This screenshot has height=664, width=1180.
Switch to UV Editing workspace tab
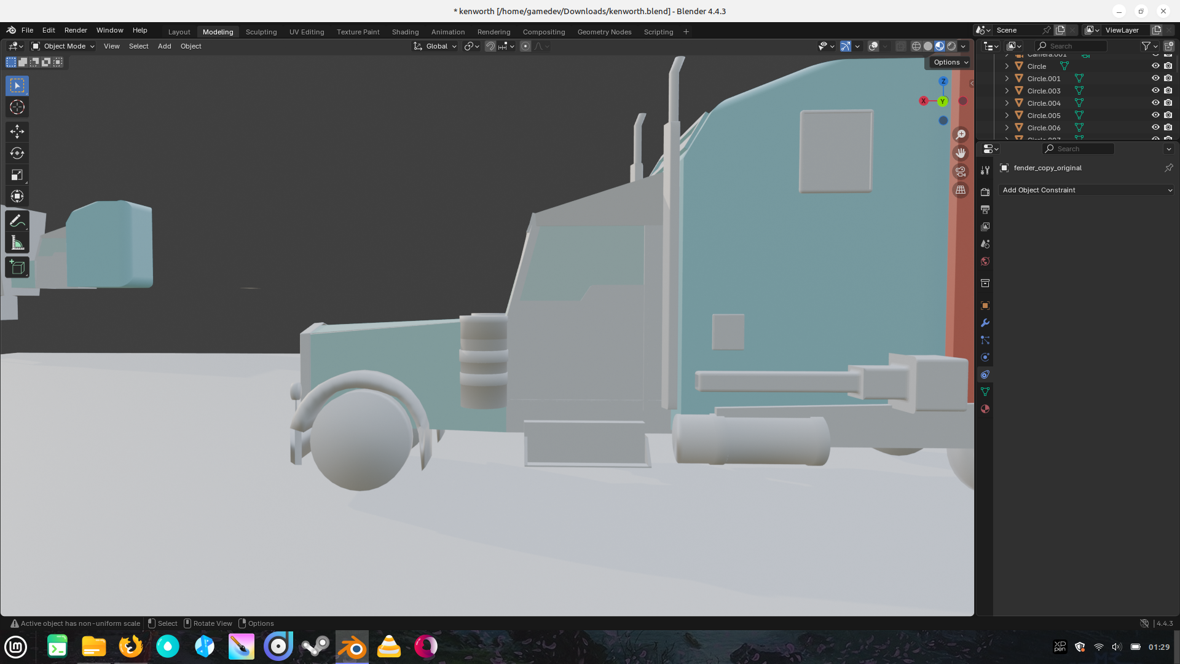(x=307, y=32)
